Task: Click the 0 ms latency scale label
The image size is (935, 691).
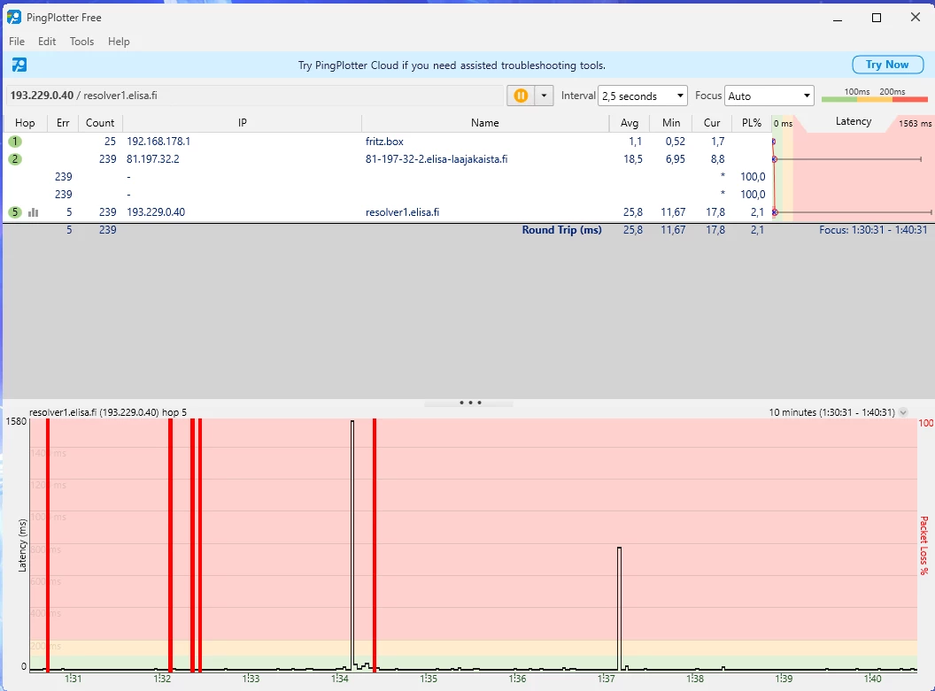Action: click(x=783, y=123)
